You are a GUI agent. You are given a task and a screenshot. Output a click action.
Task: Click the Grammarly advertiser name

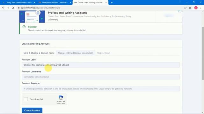tap(53, 20)
